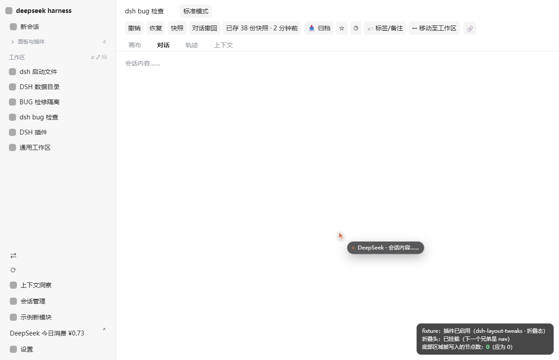Open the 通用工作区 workspace
Screen dimensions: 559x360
58,147
